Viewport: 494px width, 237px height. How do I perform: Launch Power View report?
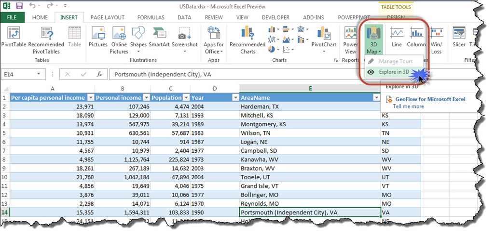click(350, 40)
